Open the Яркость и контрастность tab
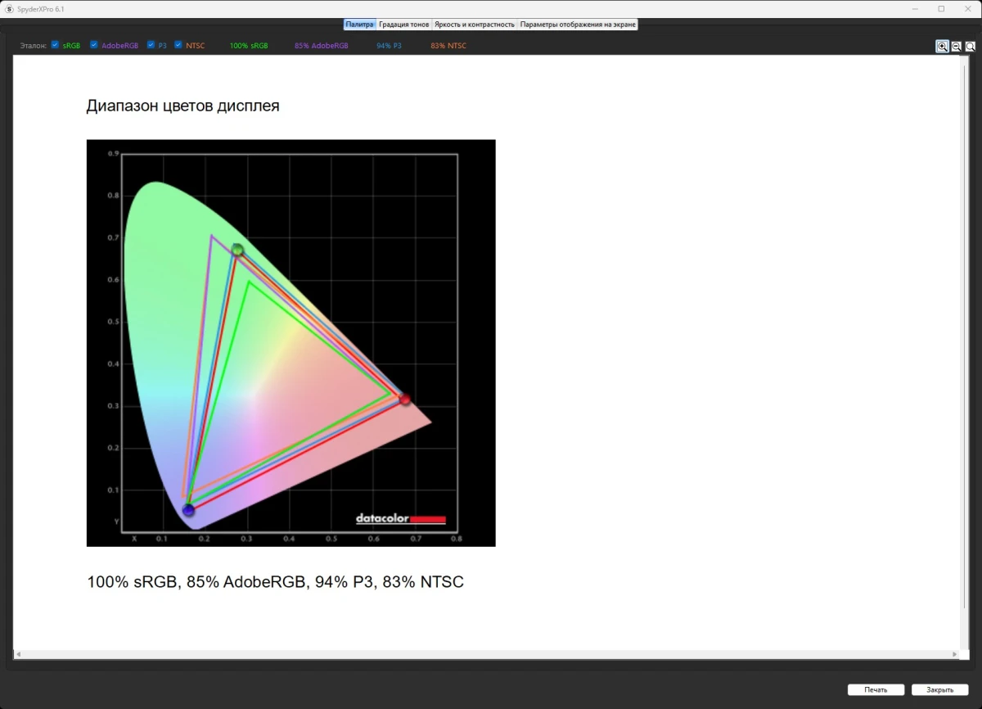Screen dimensions: 982x709 (475, 25)
